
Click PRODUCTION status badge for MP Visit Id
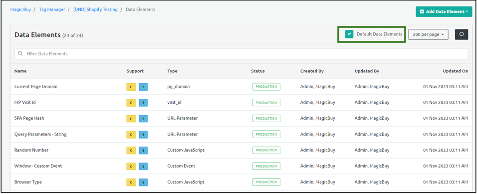(266, 102)
